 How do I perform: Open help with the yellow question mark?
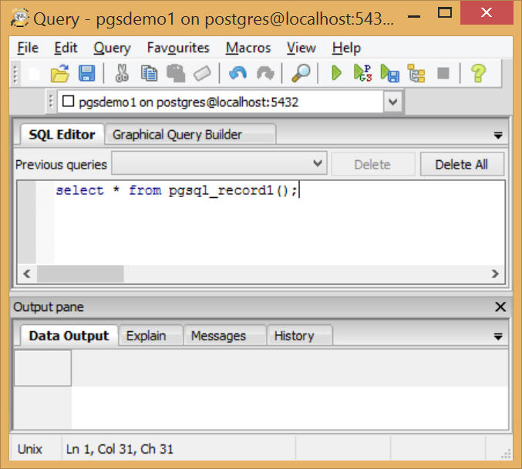478,74
